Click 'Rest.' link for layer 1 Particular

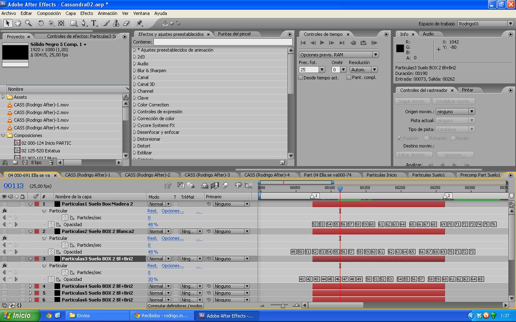tap(152, 211)
